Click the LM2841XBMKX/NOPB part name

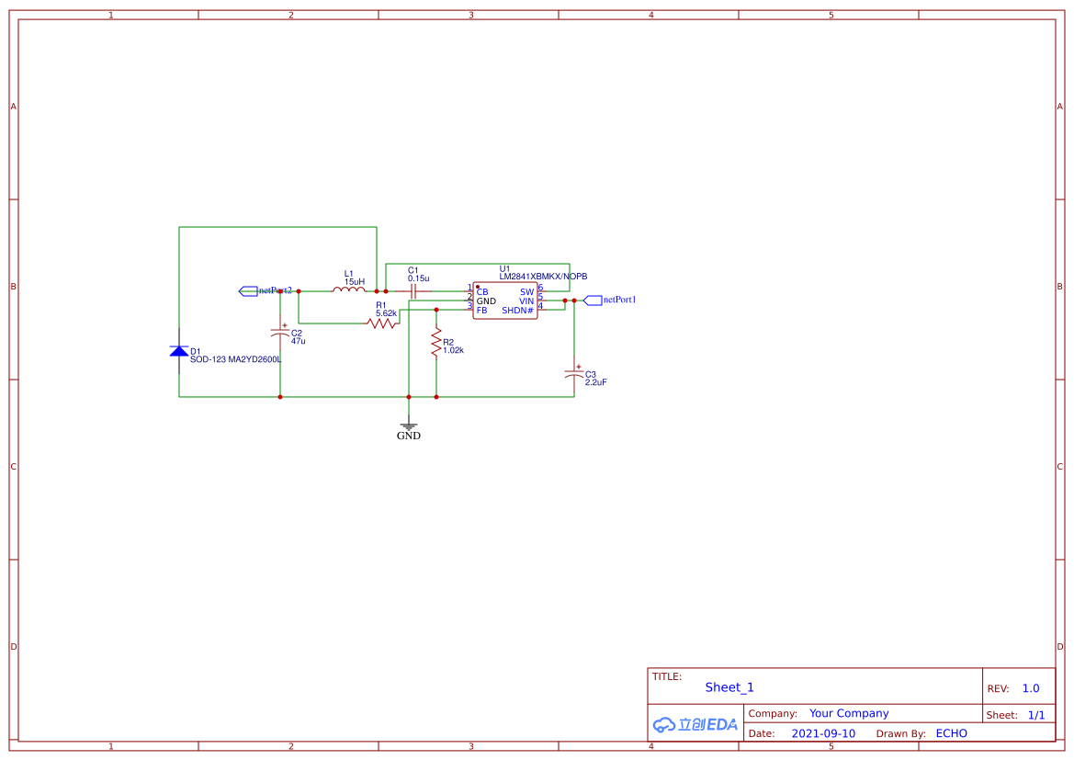pos(543,277)
